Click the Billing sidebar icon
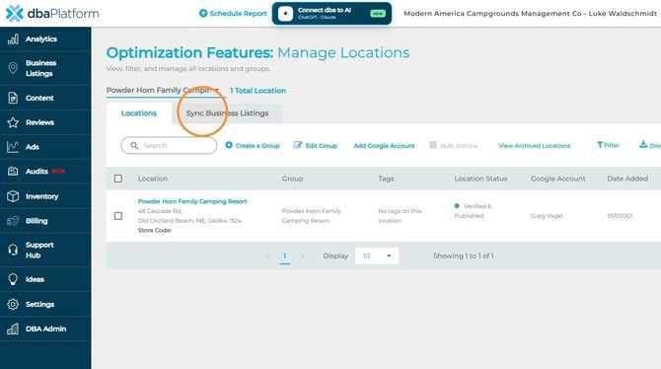This screenshot has height=369, width=661. click(13, 221)
